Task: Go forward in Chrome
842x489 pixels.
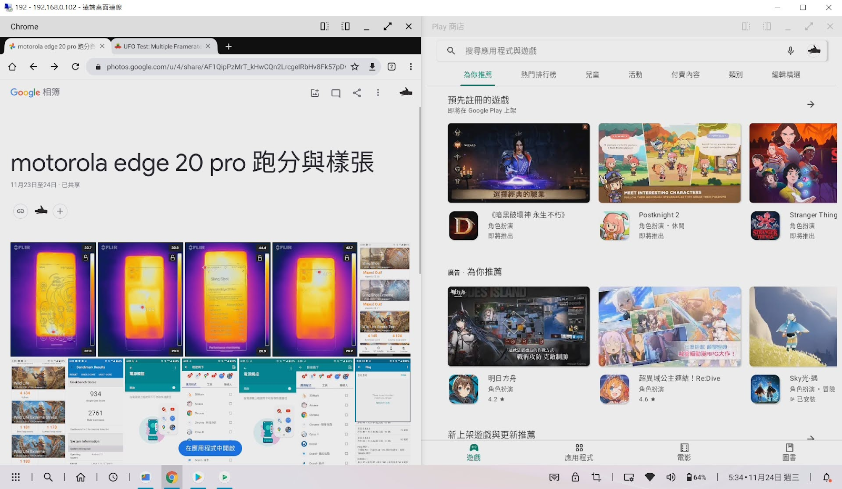Action: (54, 67)
